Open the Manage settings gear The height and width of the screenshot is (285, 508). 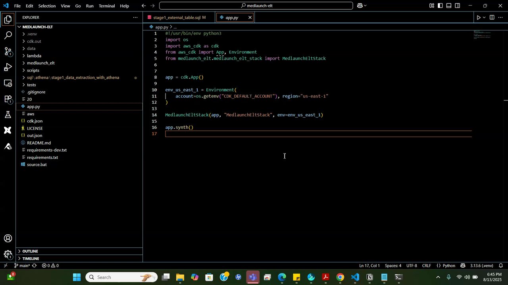[x=8, y=255]
